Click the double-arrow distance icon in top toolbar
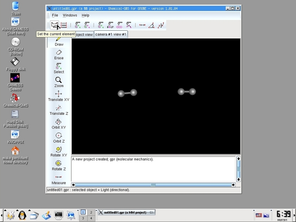Viewport: 296px width, 222px height. tap(142, 25)
